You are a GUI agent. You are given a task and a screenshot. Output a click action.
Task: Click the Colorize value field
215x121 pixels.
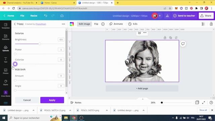tap(61, 60)
